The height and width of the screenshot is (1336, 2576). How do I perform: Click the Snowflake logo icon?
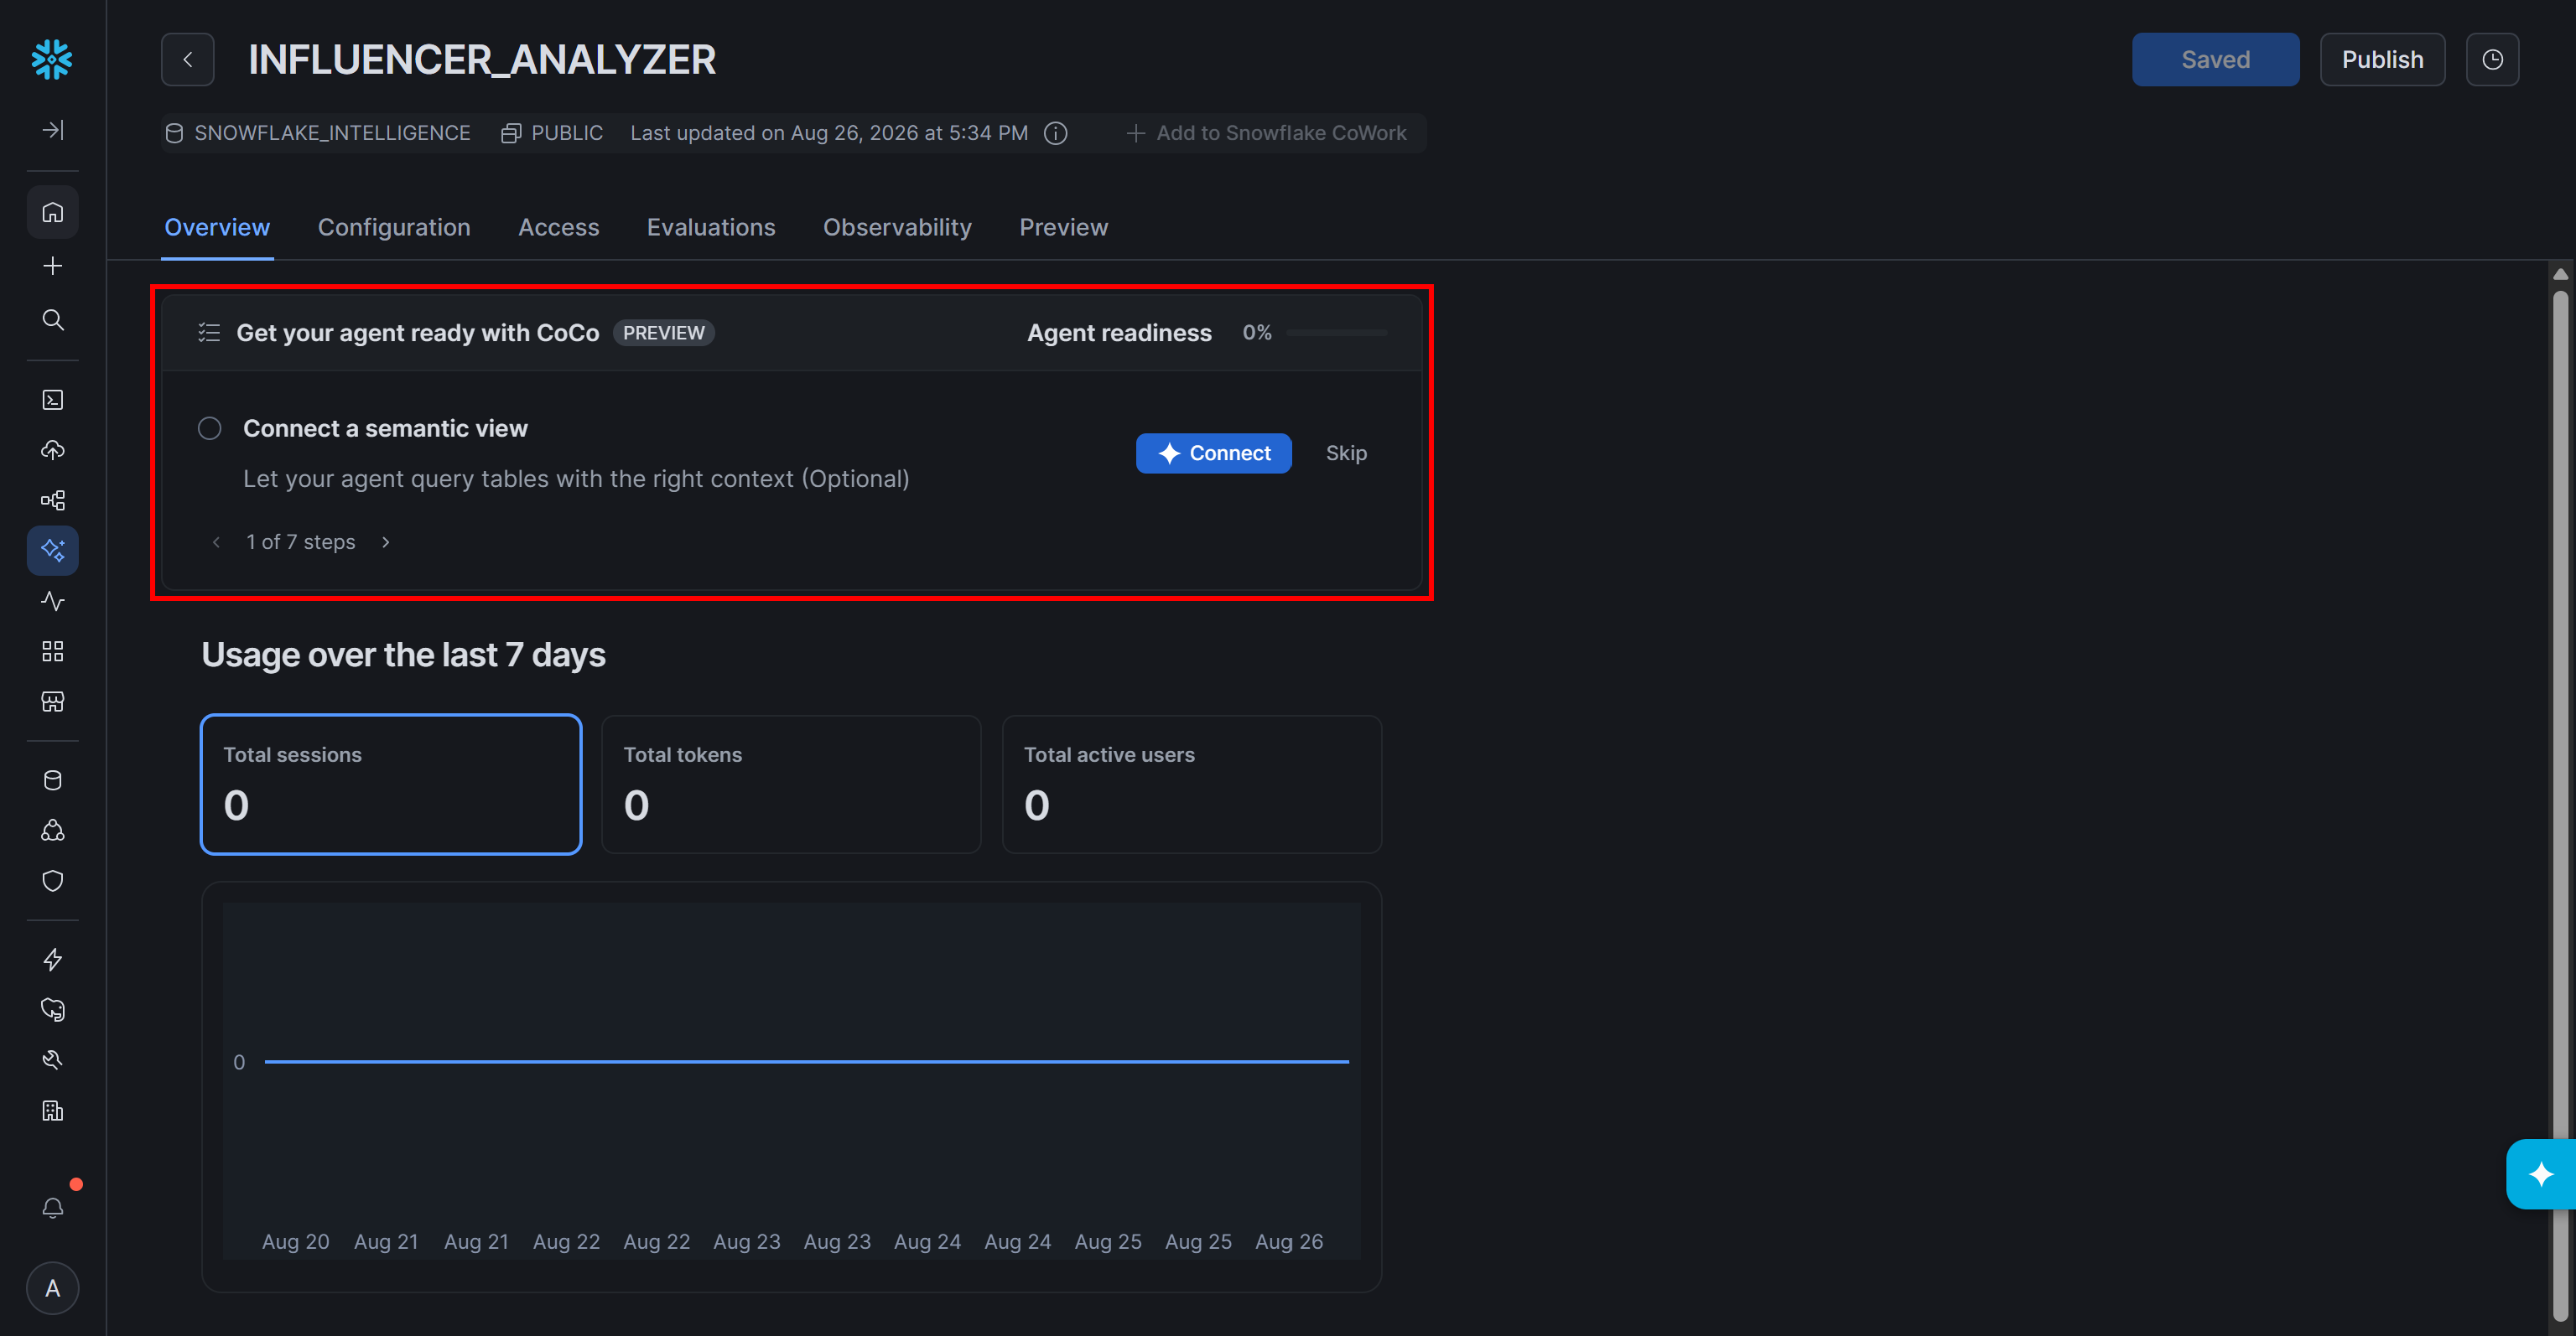52,59
